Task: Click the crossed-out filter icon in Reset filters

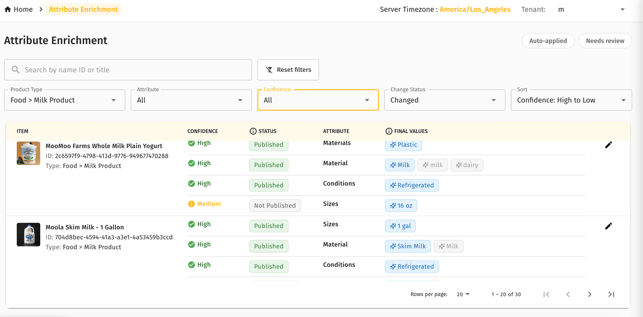Action: click(269, 70)
